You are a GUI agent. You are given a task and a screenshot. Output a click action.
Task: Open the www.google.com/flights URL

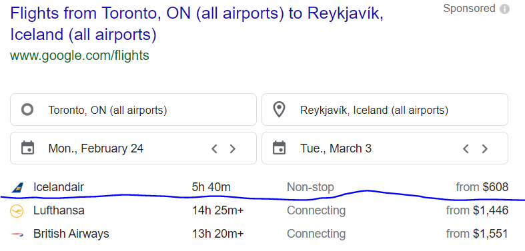(79, 55)
